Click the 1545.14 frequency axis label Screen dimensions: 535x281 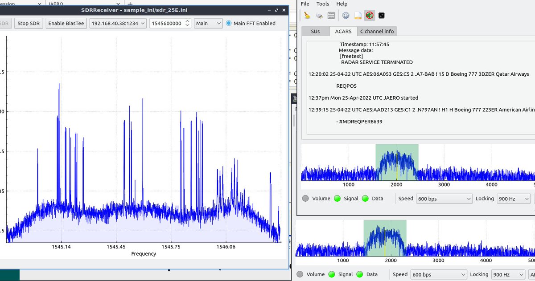(61, 246)
